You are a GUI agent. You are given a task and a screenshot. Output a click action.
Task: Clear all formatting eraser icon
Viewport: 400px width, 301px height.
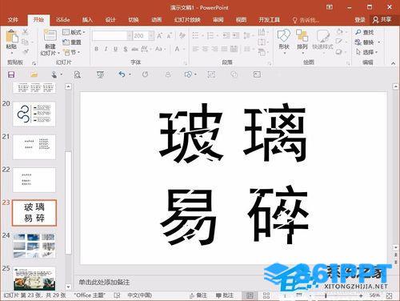[x=182, y=35]
